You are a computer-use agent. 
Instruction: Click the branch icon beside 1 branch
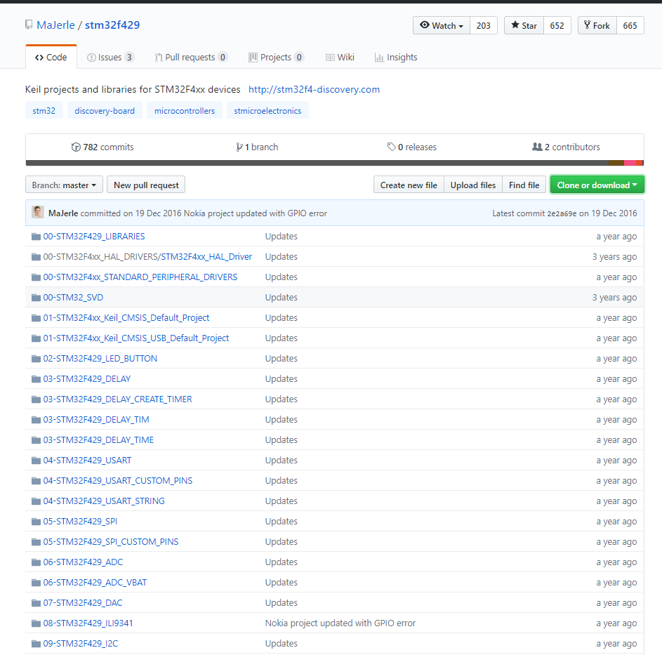tap(239, 147)
